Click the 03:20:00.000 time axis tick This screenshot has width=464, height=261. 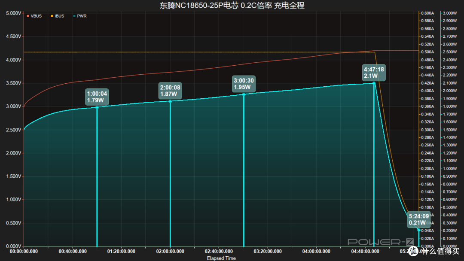(268, 251)
